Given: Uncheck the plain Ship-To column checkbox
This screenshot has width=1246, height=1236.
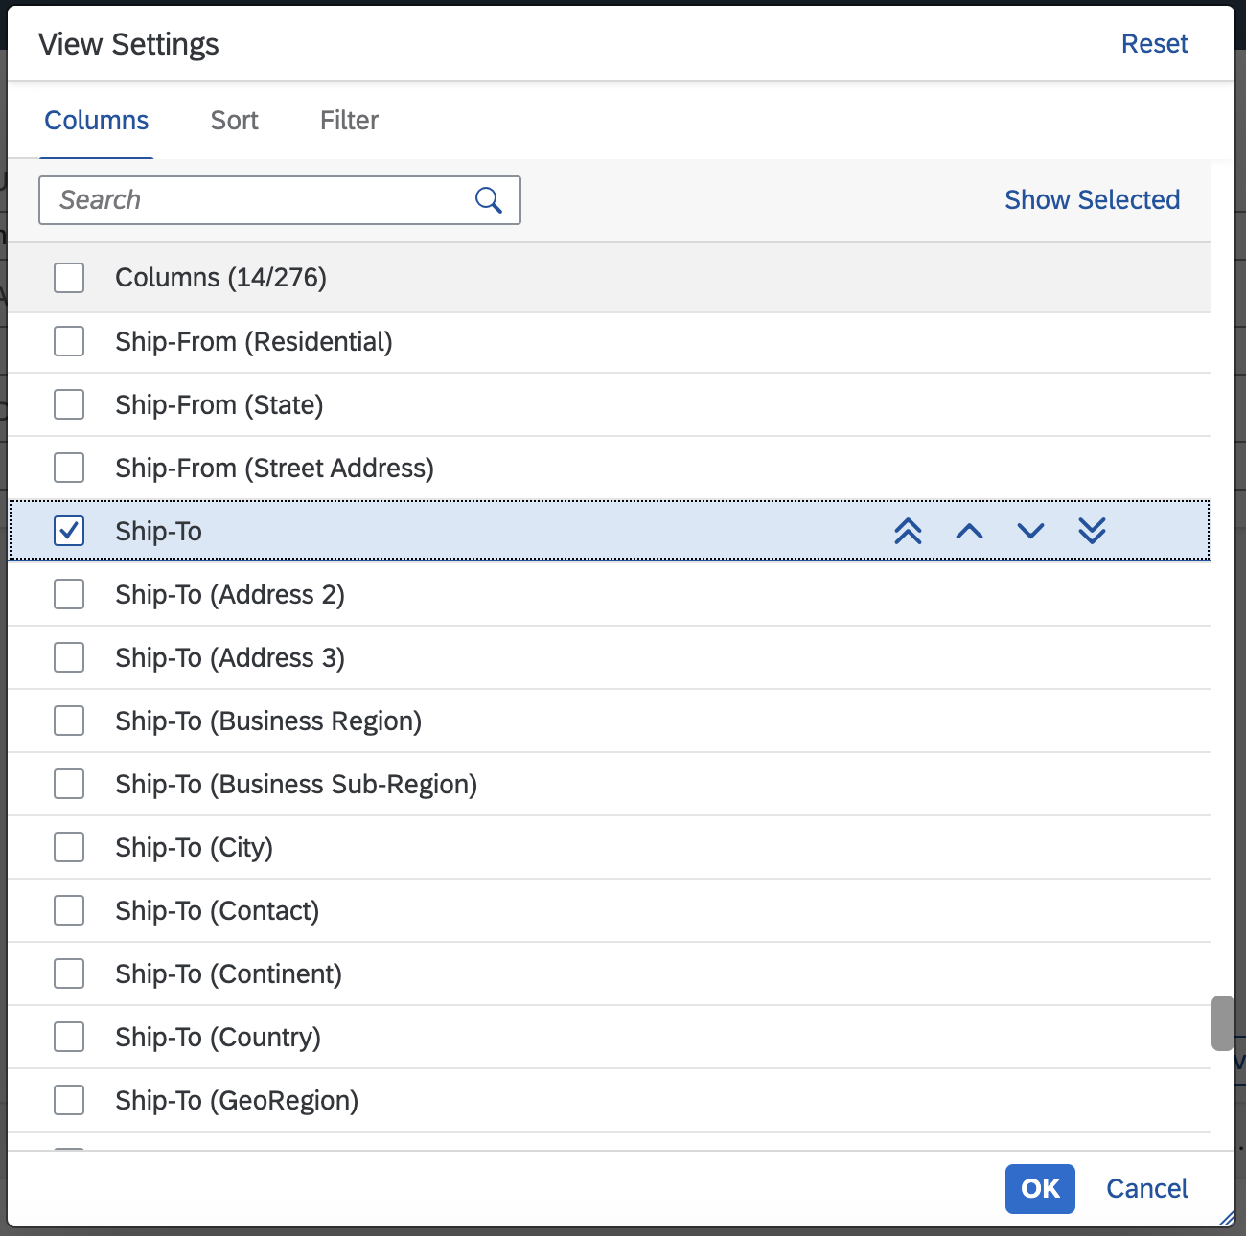Looking at the screenshot, I should tap(69, 531).
